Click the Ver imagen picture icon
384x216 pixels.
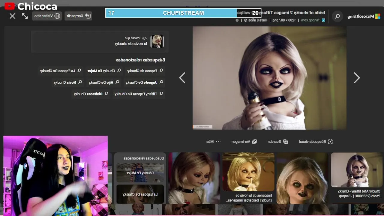coord(254,142)
